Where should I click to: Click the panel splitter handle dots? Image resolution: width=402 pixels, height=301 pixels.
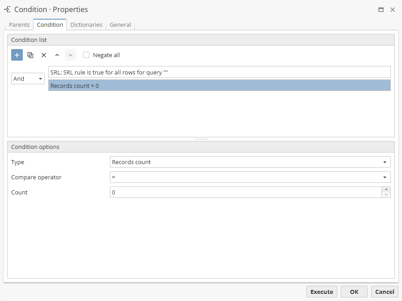click(x=201, y=139)
